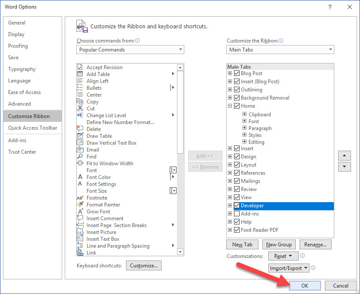Choose the Bullets list icon
The image size is (360, 294).
80,88
